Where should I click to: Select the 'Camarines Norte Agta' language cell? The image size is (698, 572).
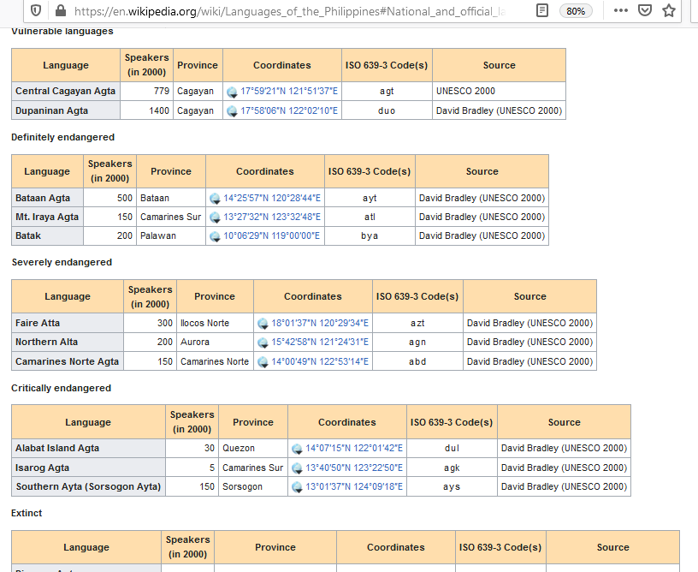click(68, 361)
